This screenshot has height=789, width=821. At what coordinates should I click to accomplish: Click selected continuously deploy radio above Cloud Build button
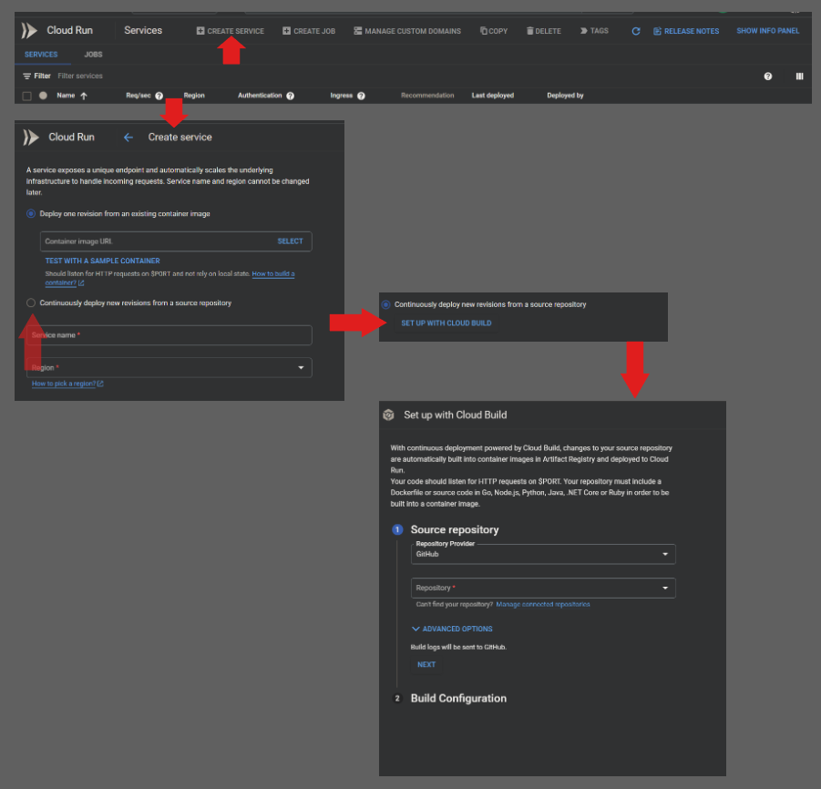click(385, 304)
